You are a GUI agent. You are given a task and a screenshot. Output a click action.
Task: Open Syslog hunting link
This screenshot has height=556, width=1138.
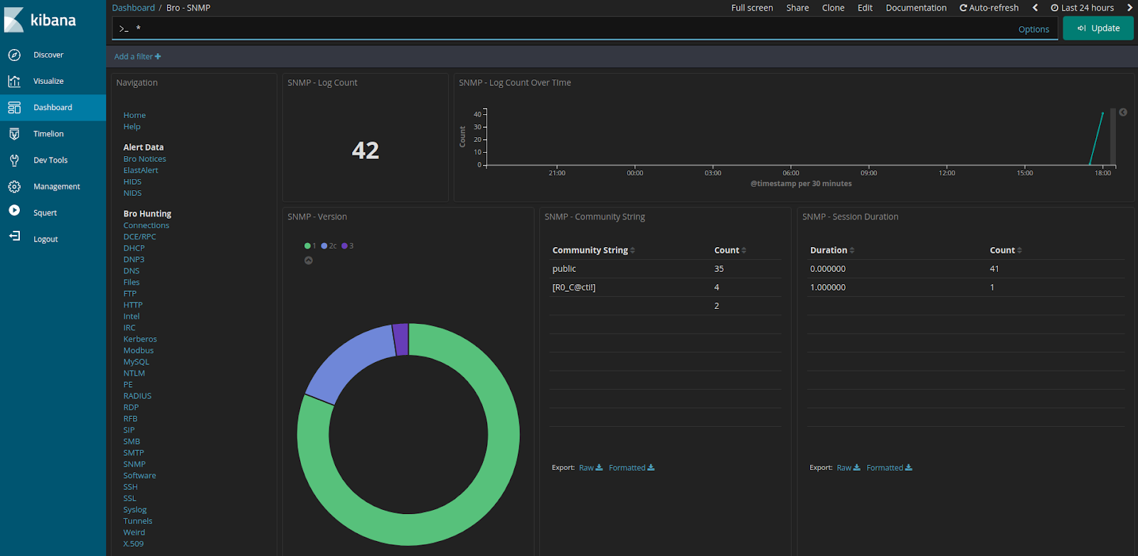coord(135,510)
